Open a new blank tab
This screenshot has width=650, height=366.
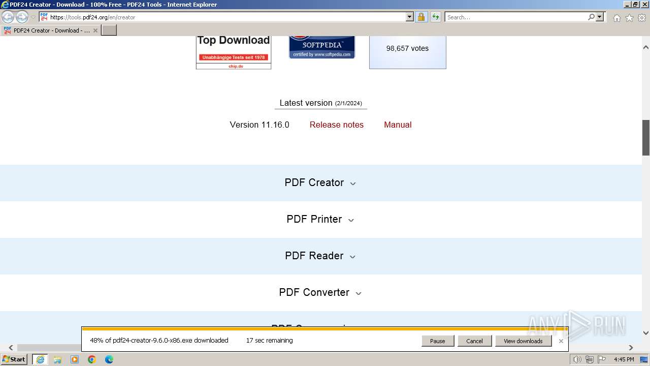tap(109, 30)
